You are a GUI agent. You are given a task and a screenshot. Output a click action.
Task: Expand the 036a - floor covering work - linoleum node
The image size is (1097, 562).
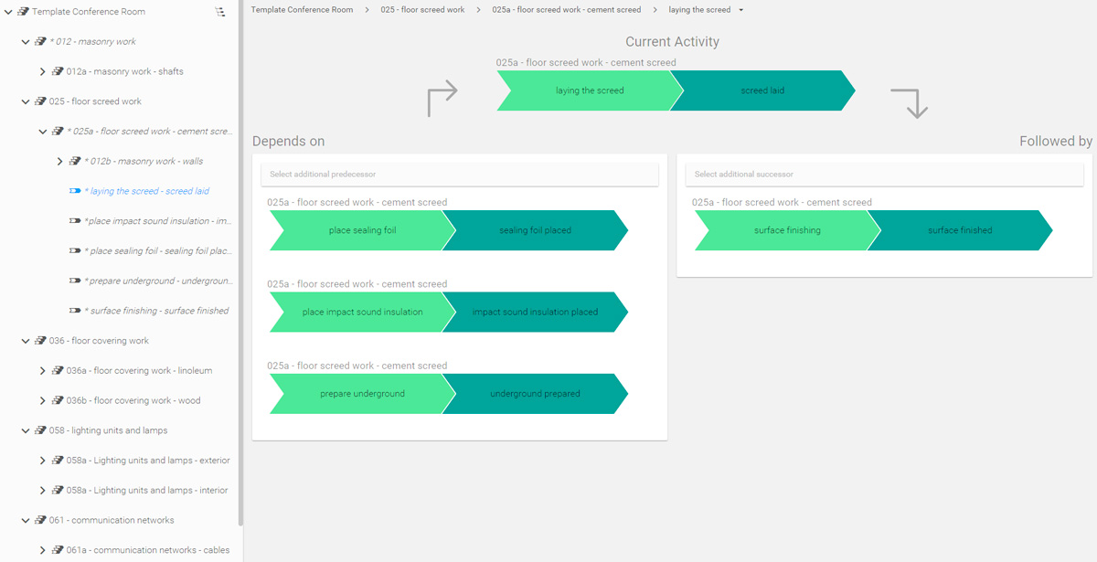pos(43,371)
